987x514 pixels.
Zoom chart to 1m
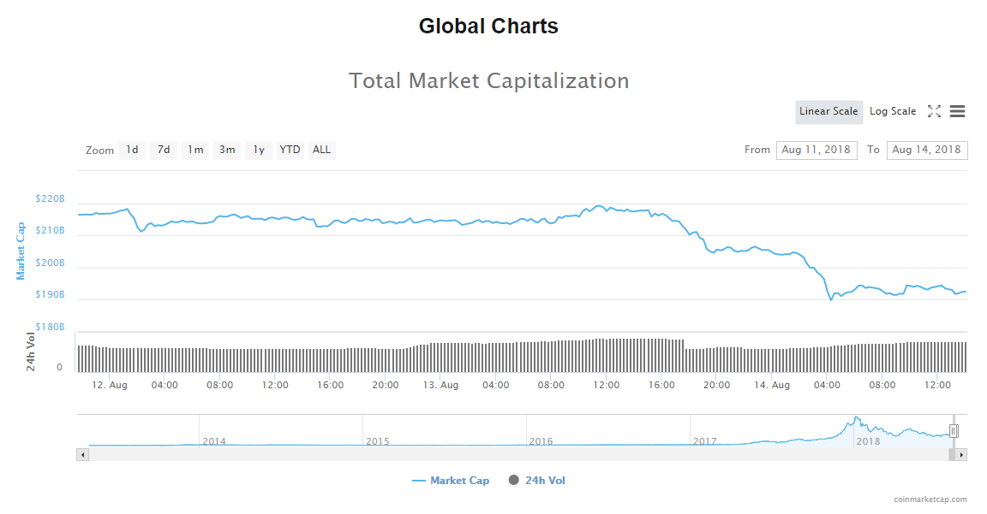[195, 150]
